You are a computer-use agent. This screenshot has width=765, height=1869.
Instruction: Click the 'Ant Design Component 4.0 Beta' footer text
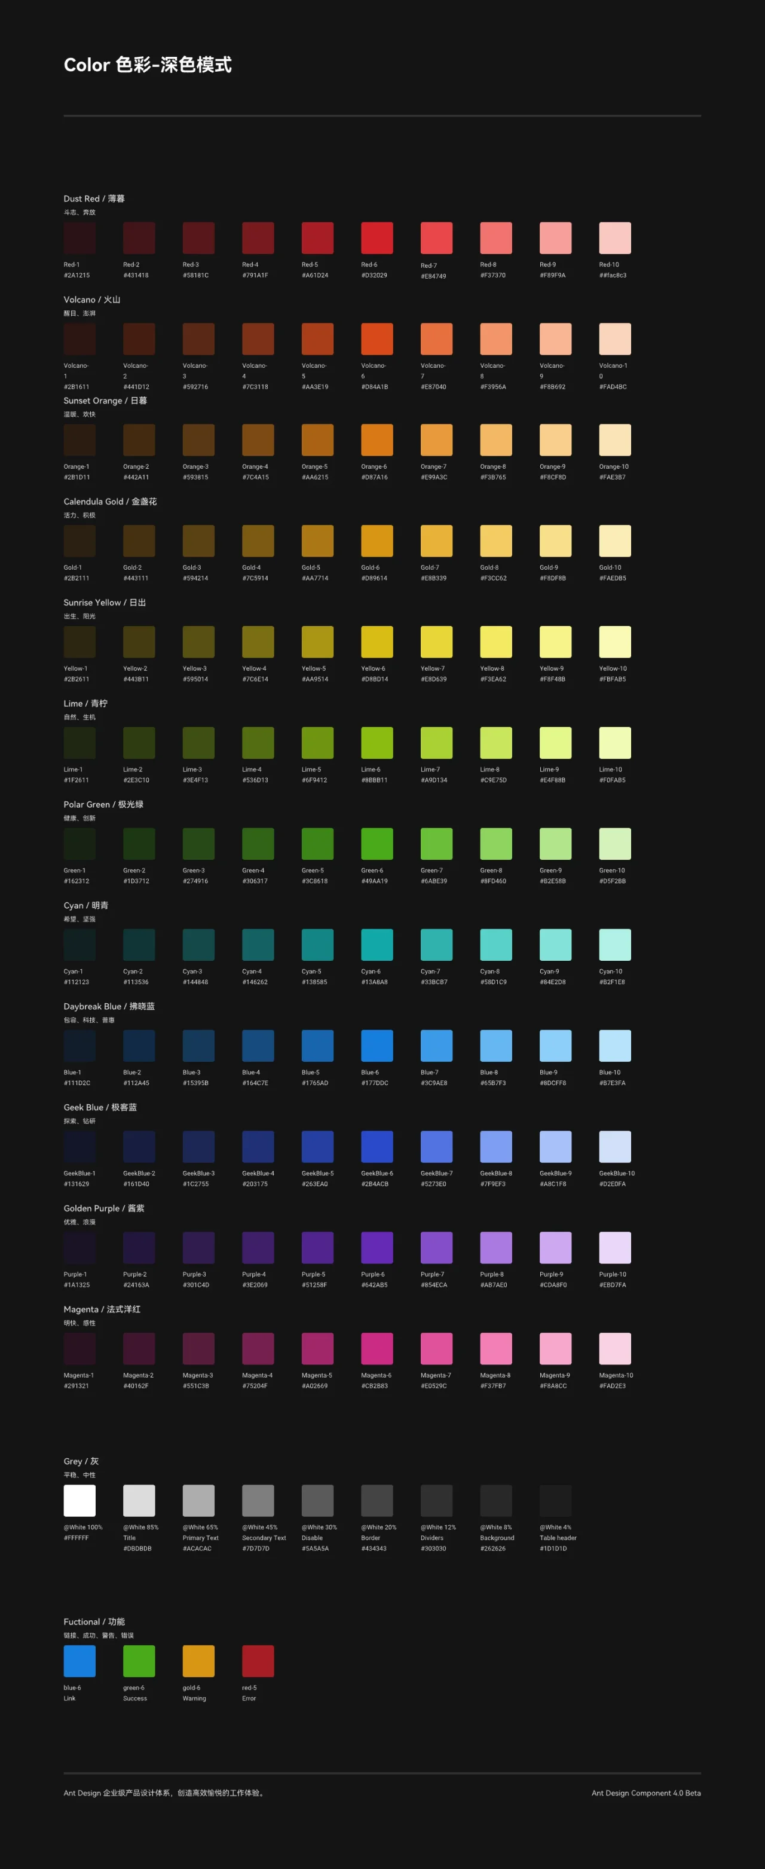coord(646,1792)
